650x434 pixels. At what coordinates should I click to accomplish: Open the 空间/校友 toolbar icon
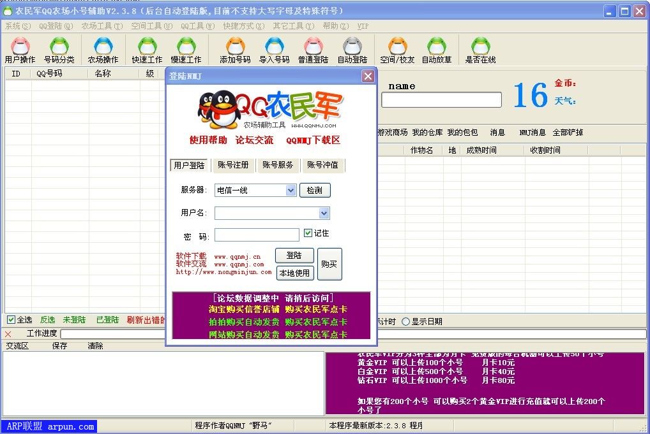pos(397,50)
